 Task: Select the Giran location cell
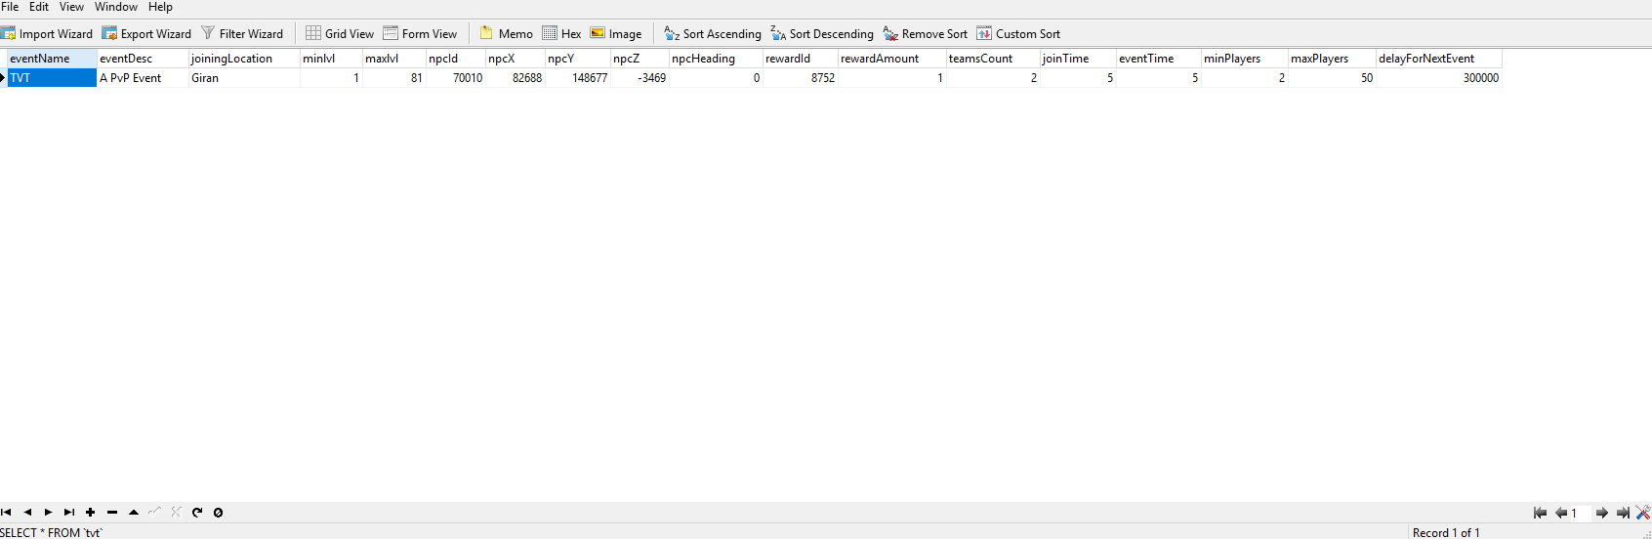[244, 78]
